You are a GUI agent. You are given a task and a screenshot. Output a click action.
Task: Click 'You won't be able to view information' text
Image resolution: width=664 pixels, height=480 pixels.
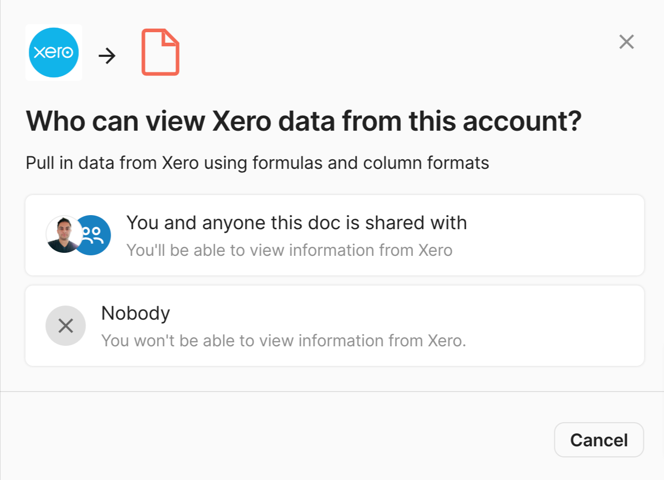pos(283,341)
